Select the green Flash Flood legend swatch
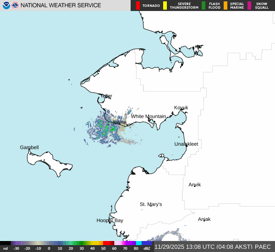The height and width of the screenshot is (252, 275). coord(203,5)
